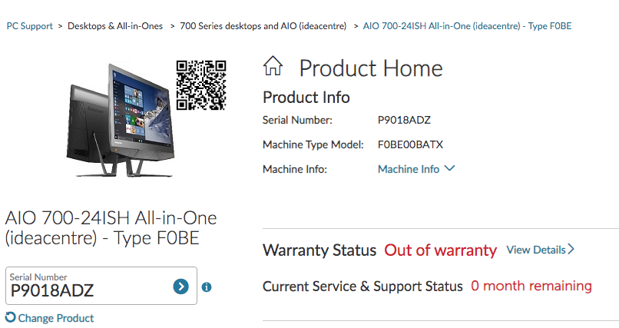The image size is (619, 328).
Task: Open 700 Series desktops and AIO breadcrumb
Action: [x=263, y=26]
